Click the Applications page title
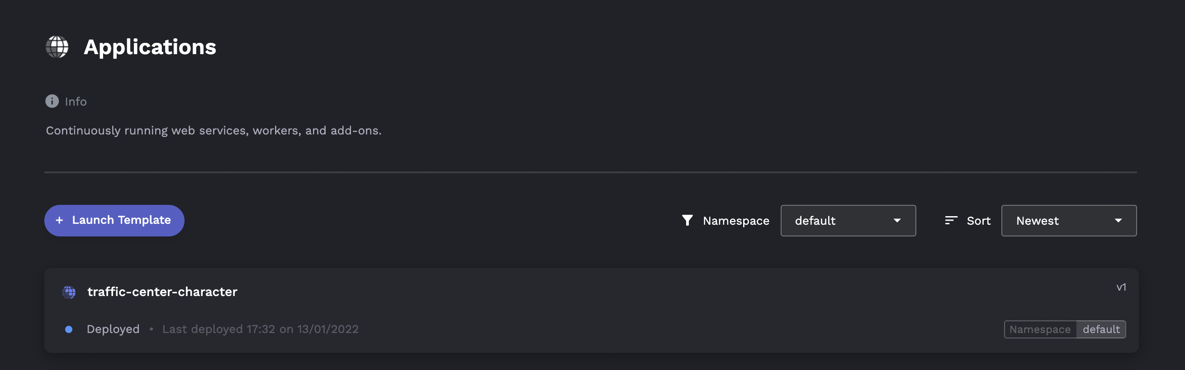Viewport: 1185px width, 370px height. point(150,47)
